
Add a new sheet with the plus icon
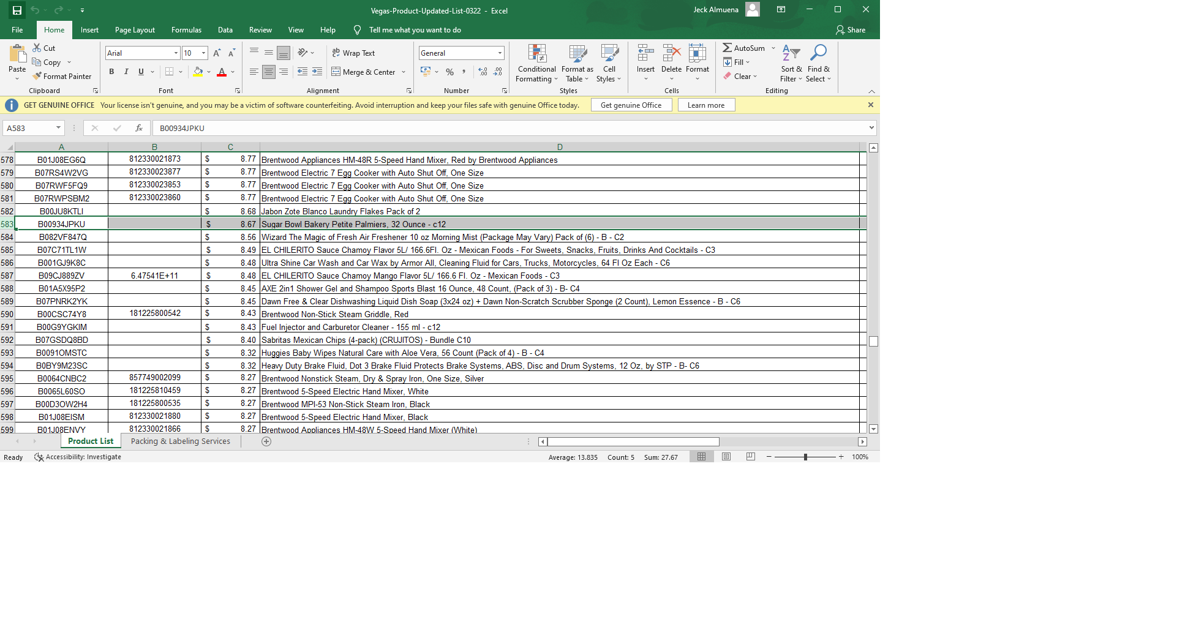[266, 441]
